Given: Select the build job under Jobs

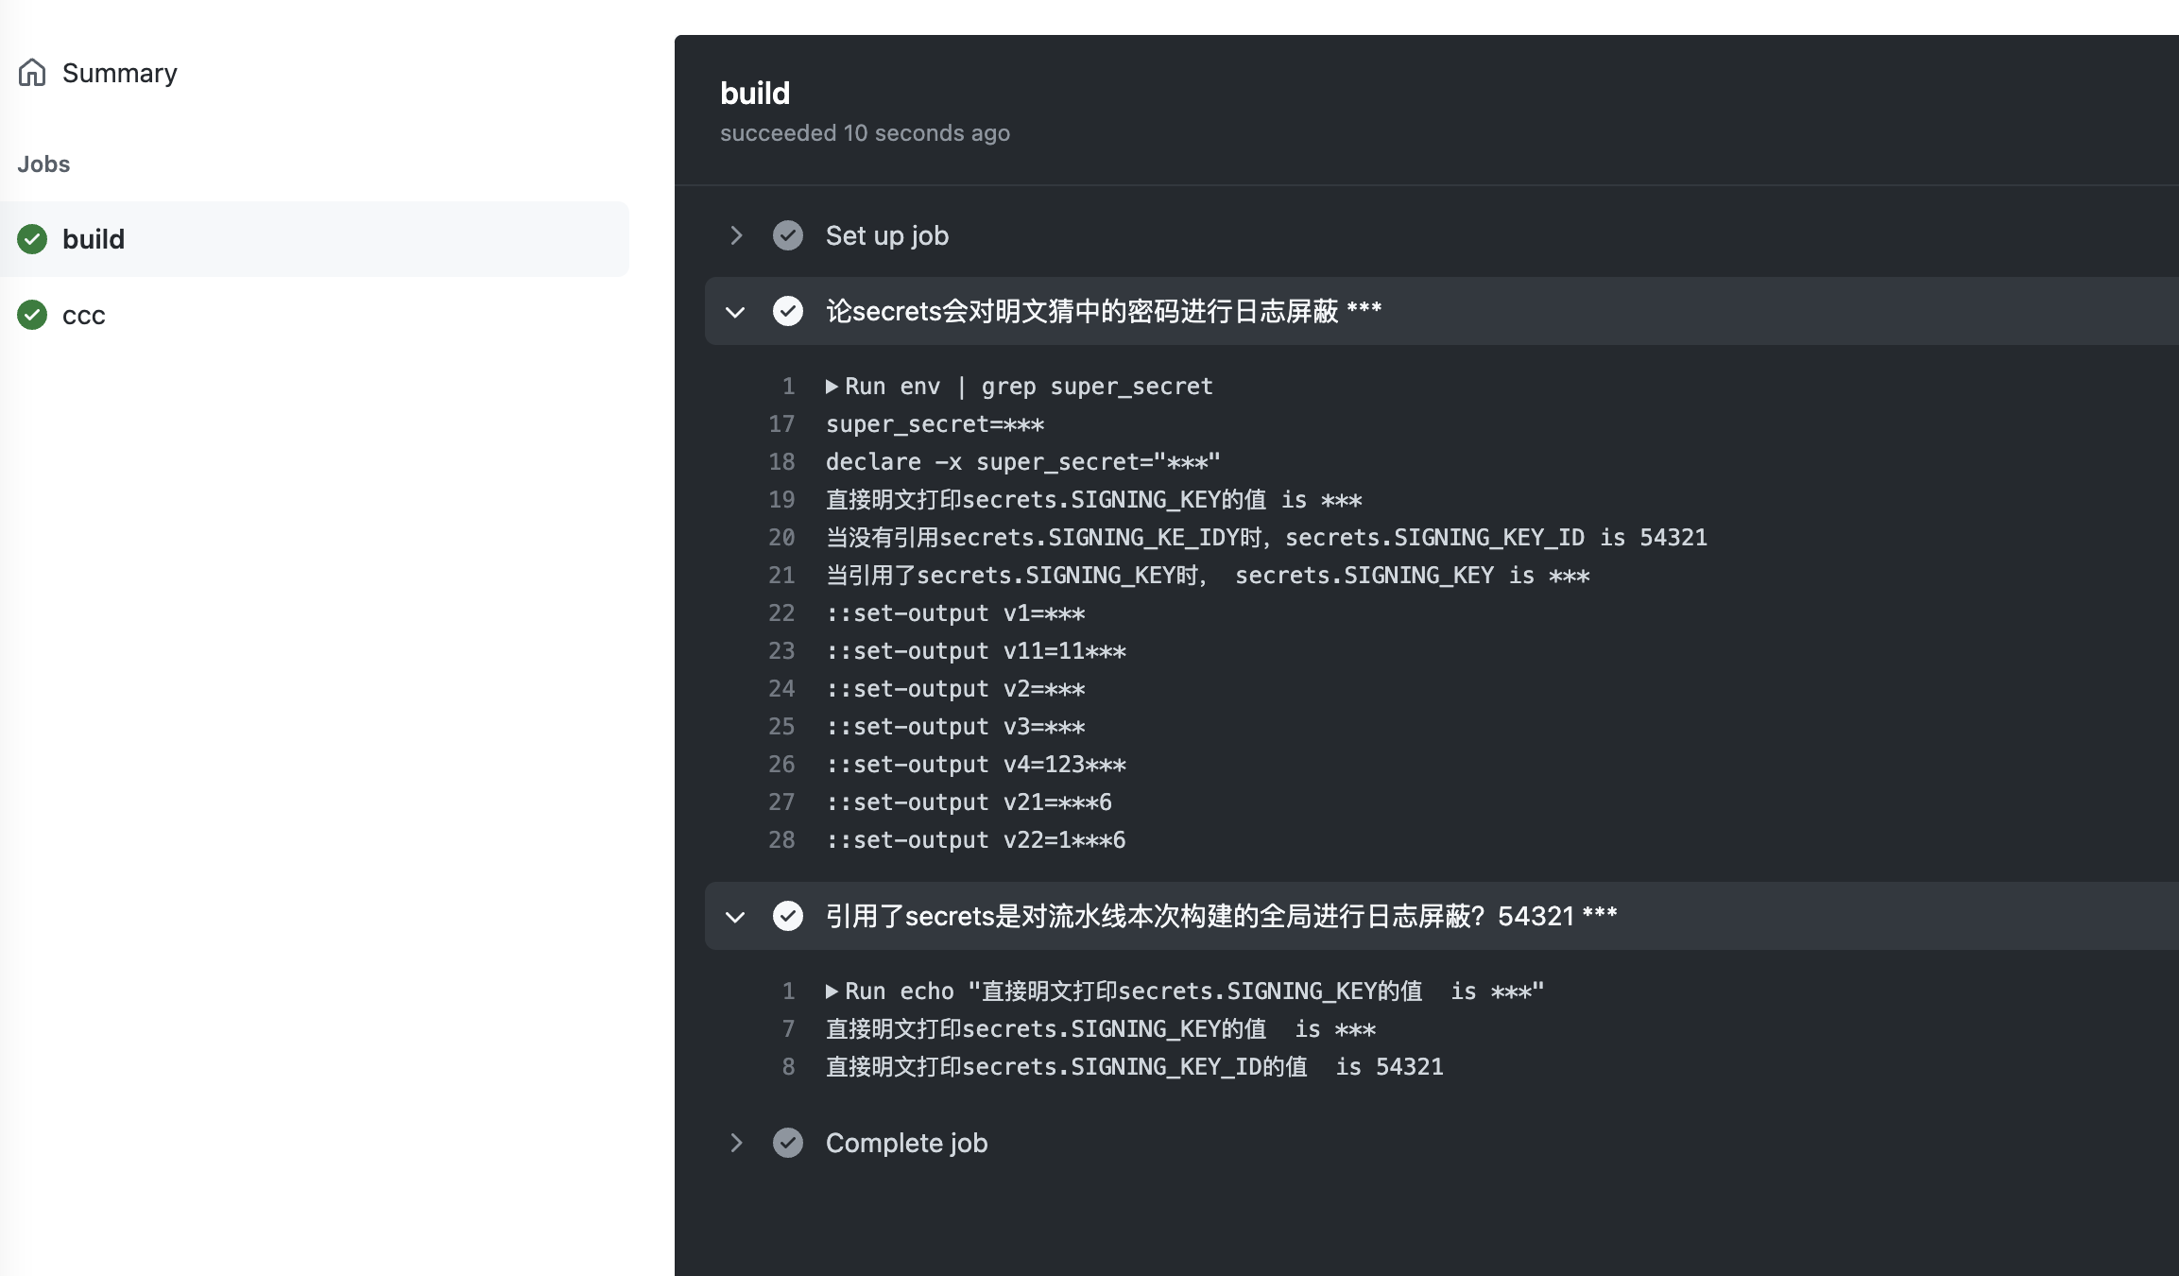Looking at the screenshot, I should tap(94, 238).
